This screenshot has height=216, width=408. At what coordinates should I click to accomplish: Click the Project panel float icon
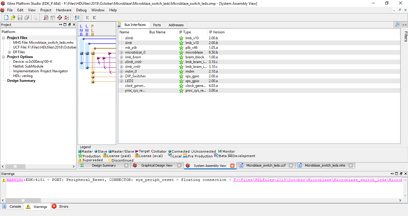point(70,25)
